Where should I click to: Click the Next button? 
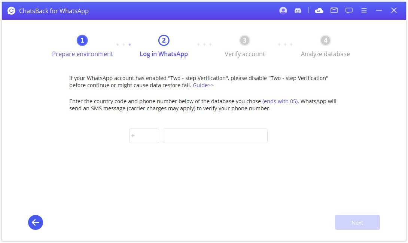point(357,222)
